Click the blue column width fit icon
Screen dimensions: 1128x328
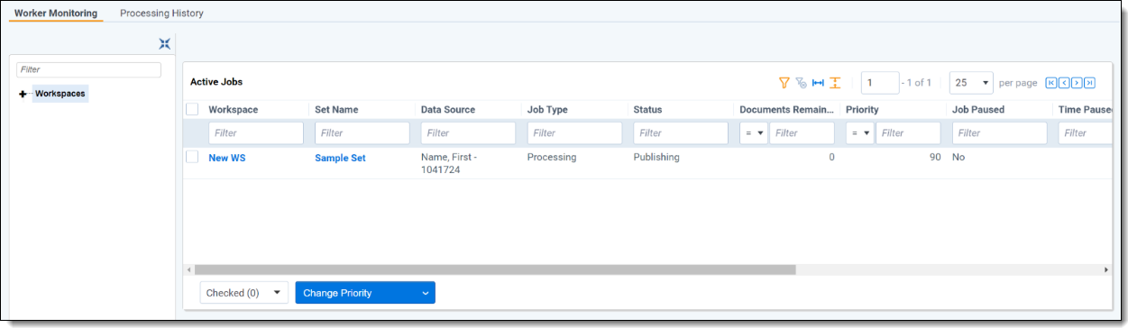point(818,83)
